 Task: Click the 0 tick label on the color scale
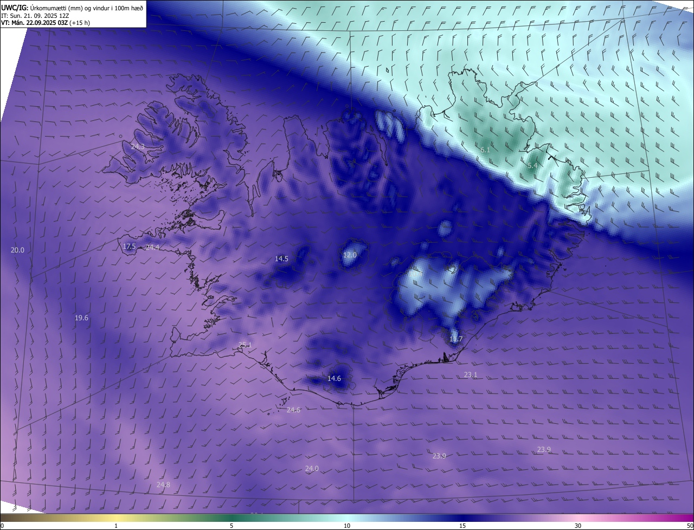click(x=2, y=526)
